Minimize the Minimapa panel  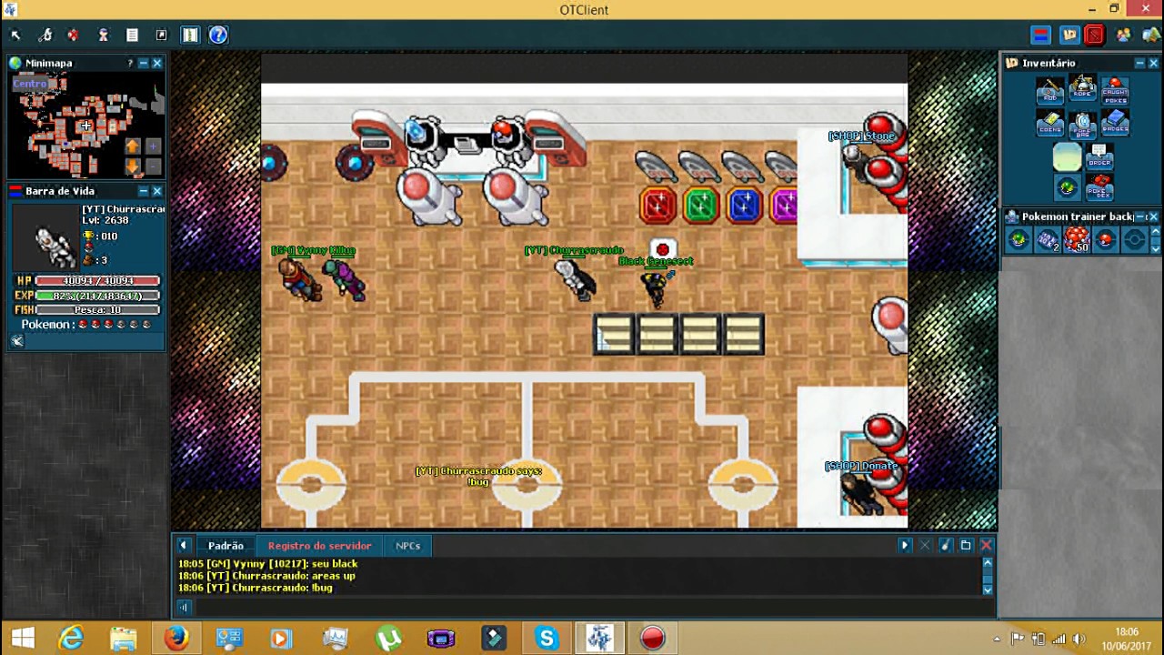tap(144, 63)
